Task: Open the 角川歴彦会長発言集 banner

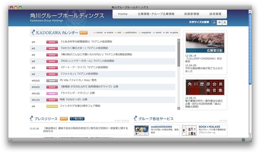Action: pos(205,87)
